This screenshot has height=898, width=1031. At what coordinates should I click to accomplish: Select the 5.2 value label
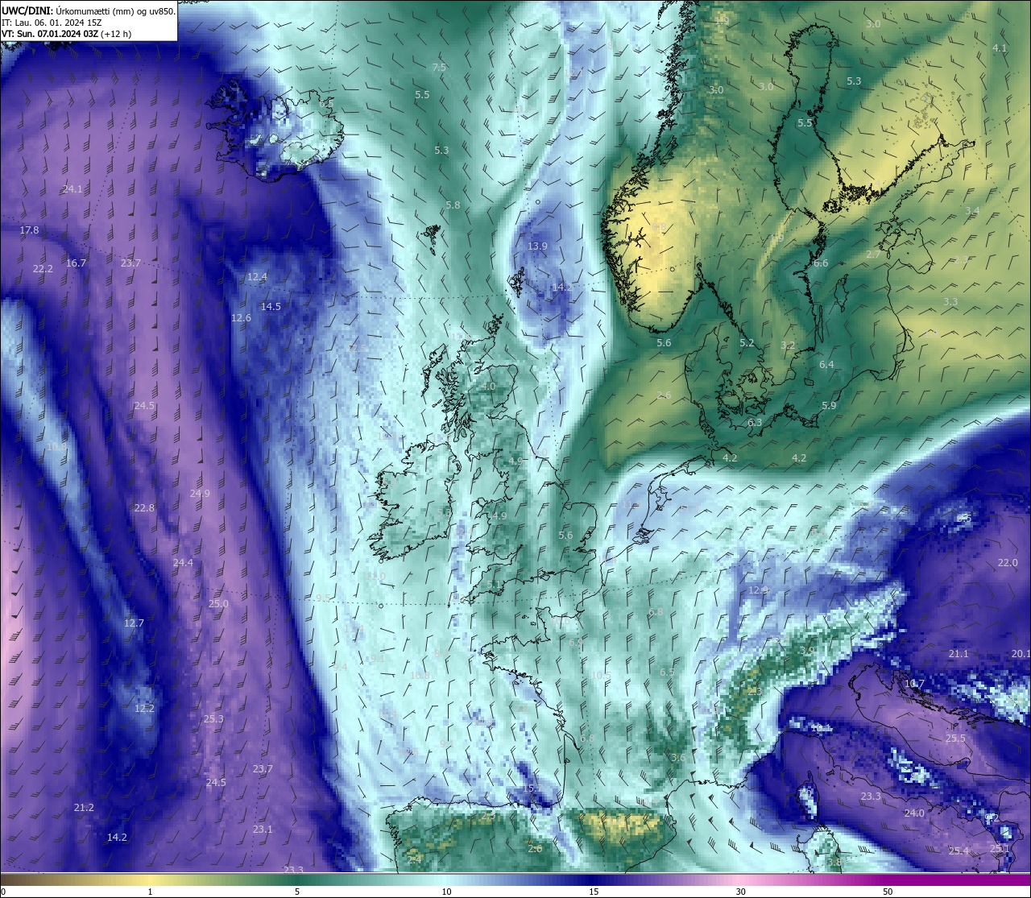point(747,342)
